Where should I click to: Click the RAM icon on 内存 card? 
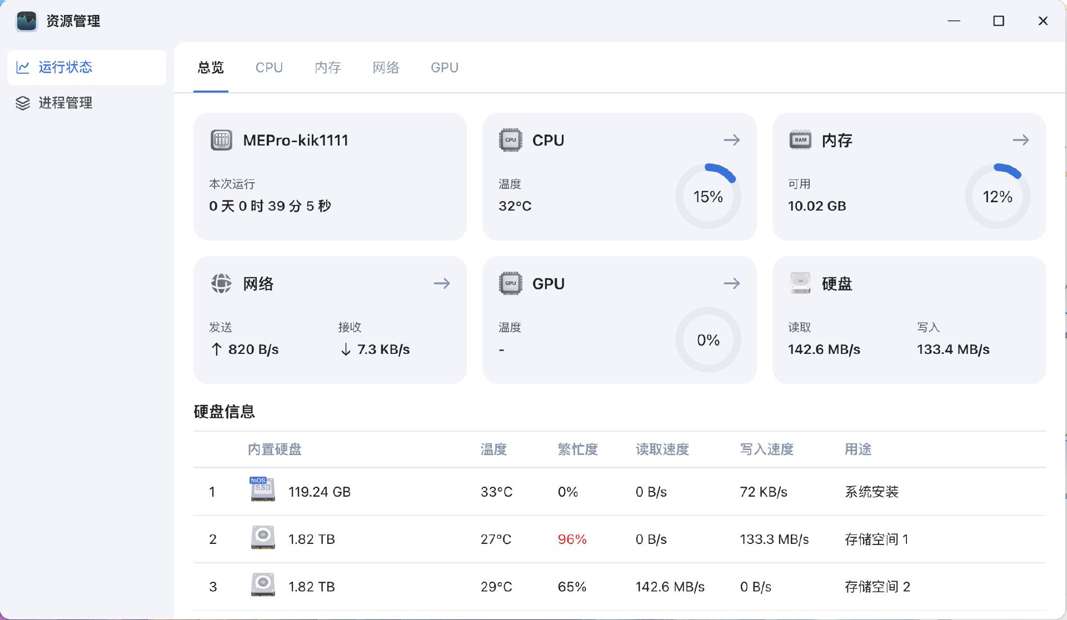(x=800, y=140)
